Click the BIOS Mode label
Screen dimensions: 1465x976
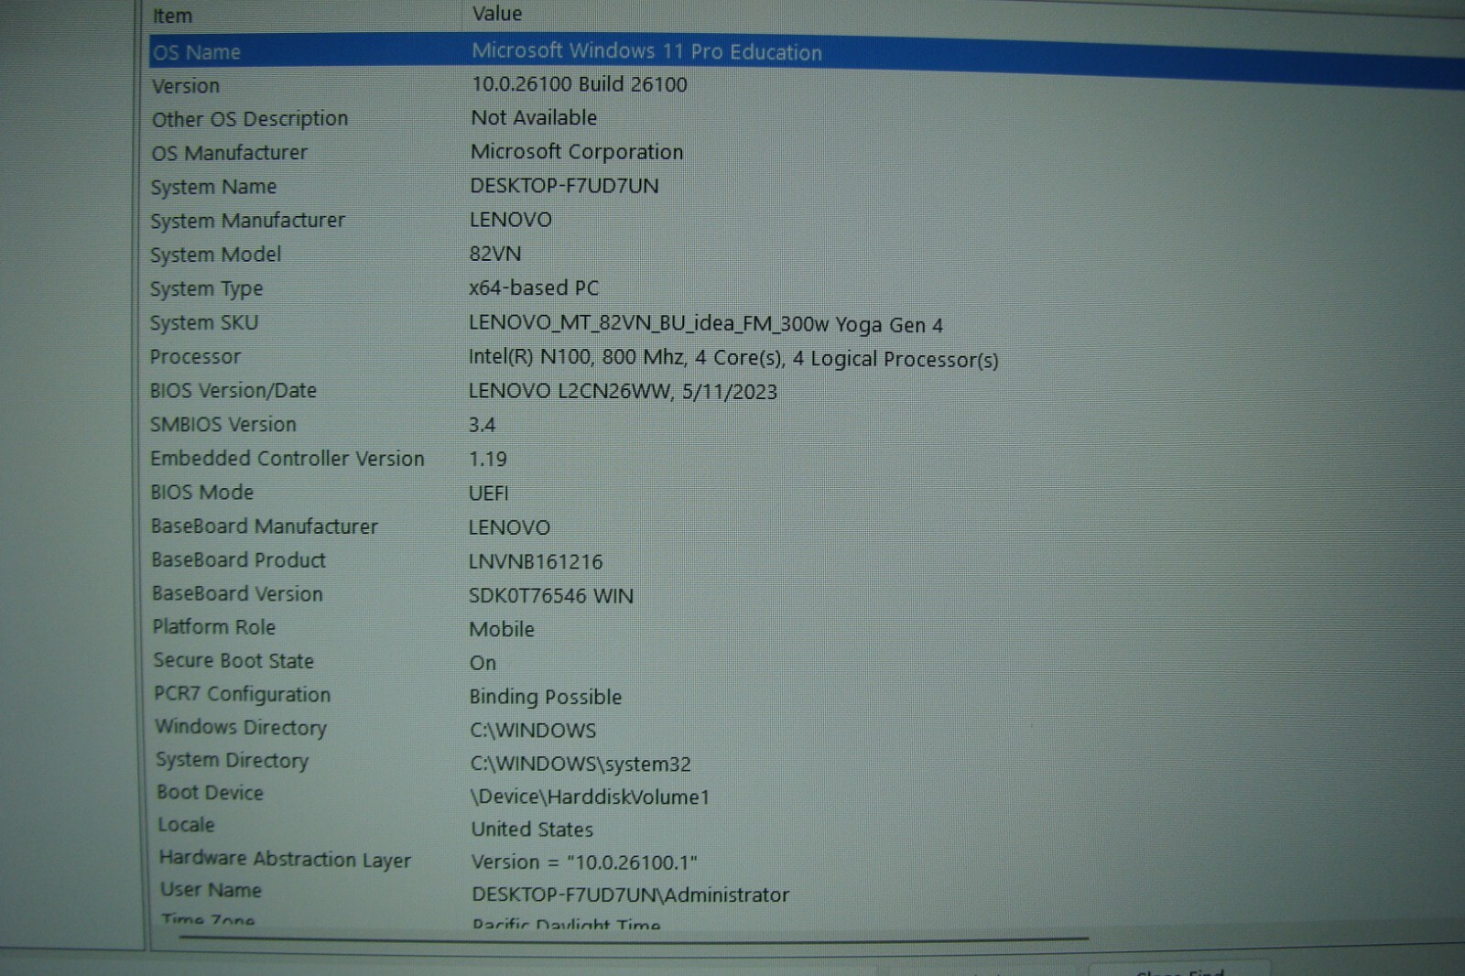click(201, 493)
